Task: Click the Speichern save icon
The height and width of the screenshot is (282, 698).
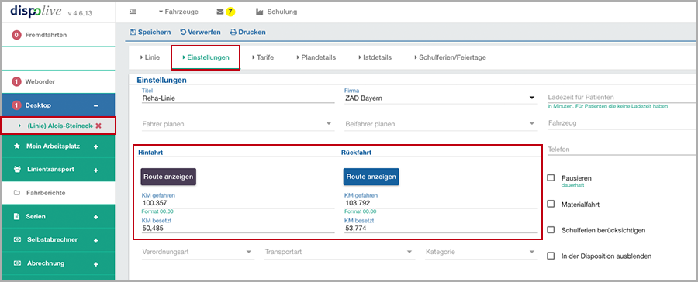Action: pyautogui.click(x=132, y=32)
